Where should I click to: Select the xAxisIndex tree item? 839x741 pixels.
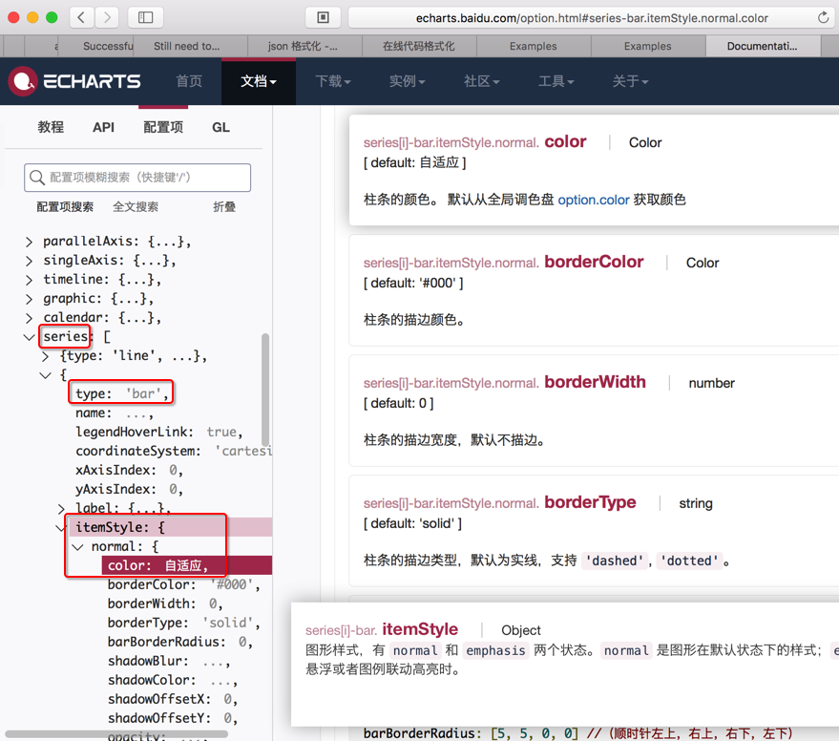point(129,470)
